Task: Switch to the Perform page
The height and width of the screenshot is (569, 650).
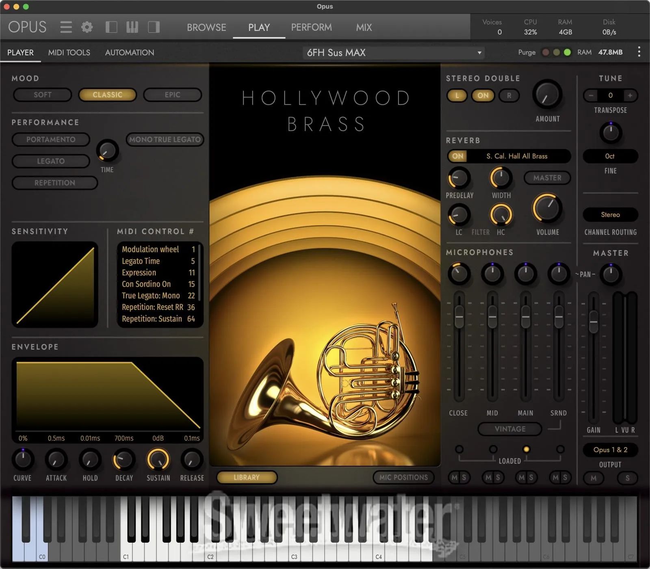Action: [311, 27]
